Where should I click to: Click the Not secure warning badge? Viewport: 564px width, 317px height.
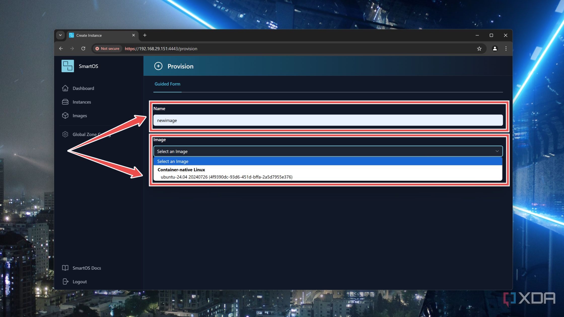coord(107,49)
